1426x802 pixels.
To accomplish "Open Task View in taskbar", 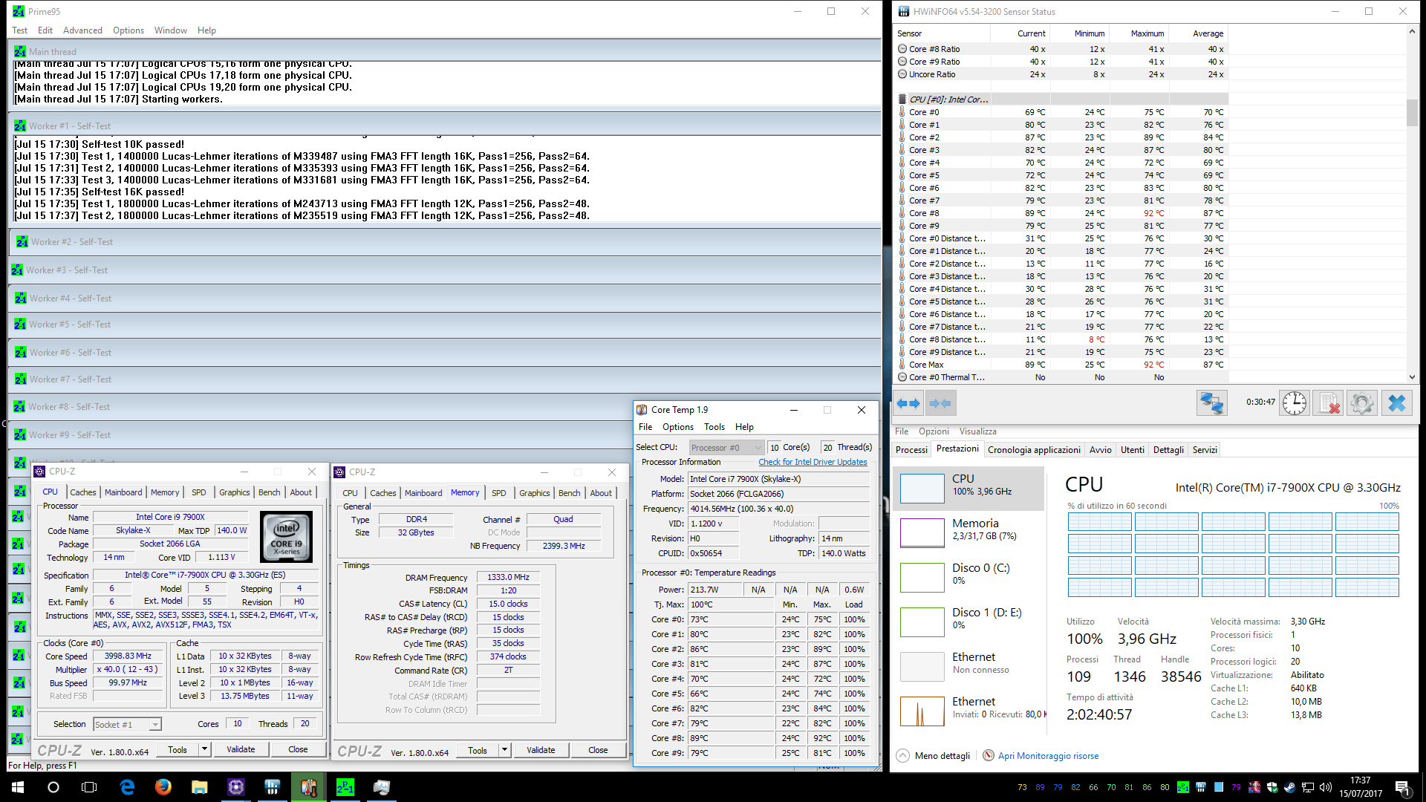I will coord(89,787).
